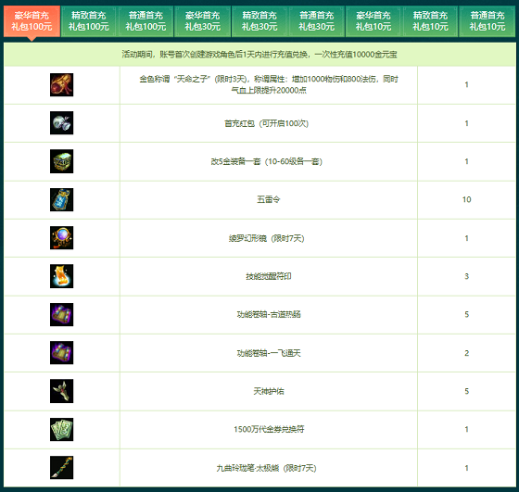519x492 pixels.
Task: Select the 豪华首充礼包100元 tab
Action: tap(32, 21)
